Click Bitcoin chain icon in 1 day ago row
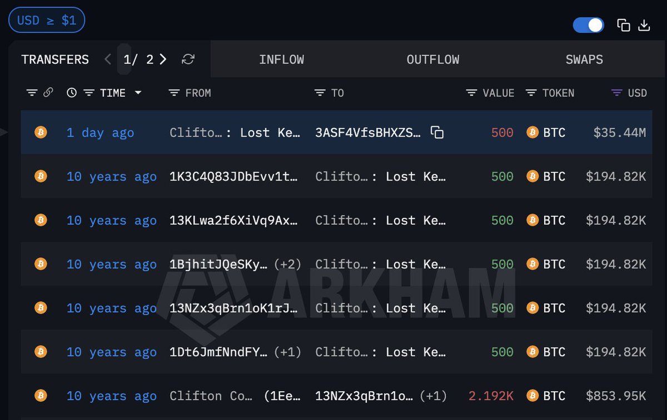The height and width of the screenshot is (420, 667). [x=41, y=132]
